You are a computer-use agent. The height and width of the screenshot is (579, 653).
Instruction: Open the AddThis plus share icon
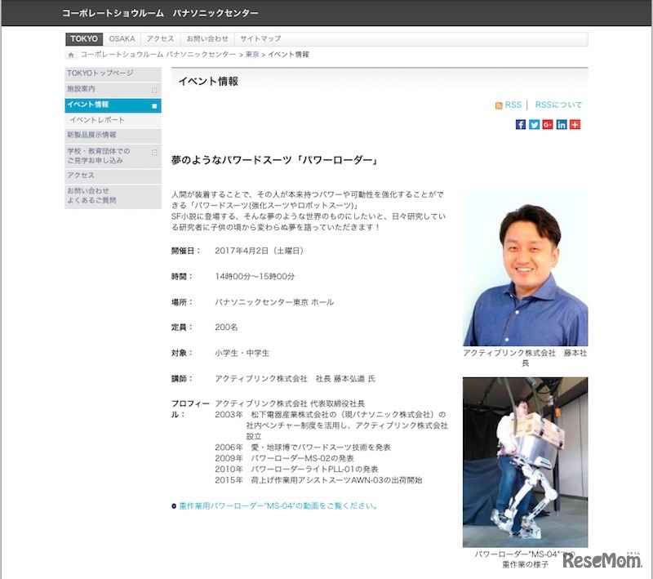(x=575, y=124)
